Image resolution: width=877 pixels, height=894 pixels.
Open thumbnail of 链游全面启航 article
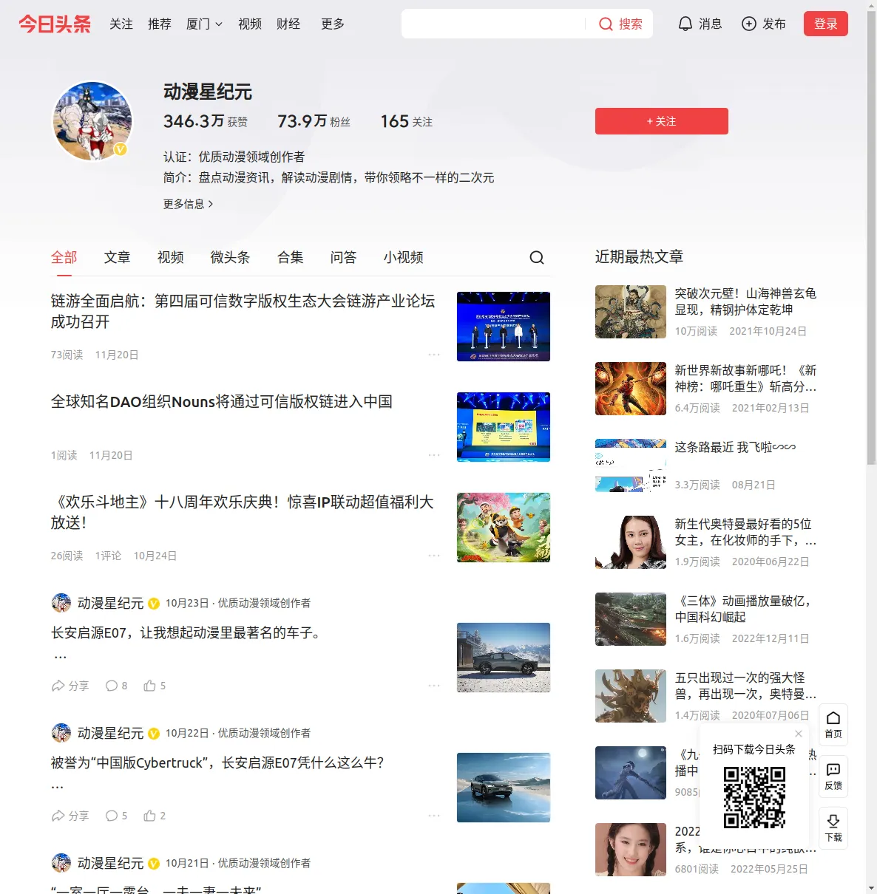(x=504, y=327)
